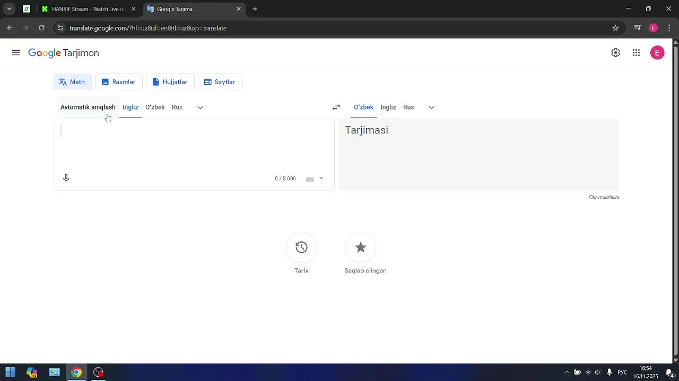Image resolution: width=679 pixels, height=381 pixels.
Task: Open Google Translate settings gear
Action: point(615,53)
